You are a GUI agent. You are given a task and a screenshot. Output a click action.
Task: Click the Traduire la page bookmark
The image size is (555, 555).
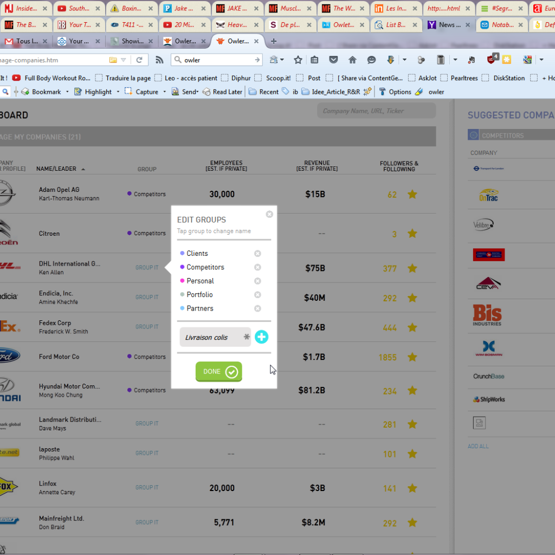(x=123, y=78)
